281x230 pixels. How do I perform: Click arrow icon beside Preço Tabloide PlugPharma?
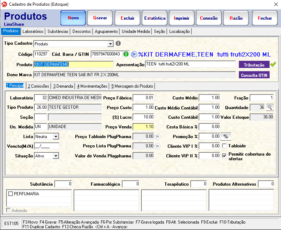tap(157, 136)
